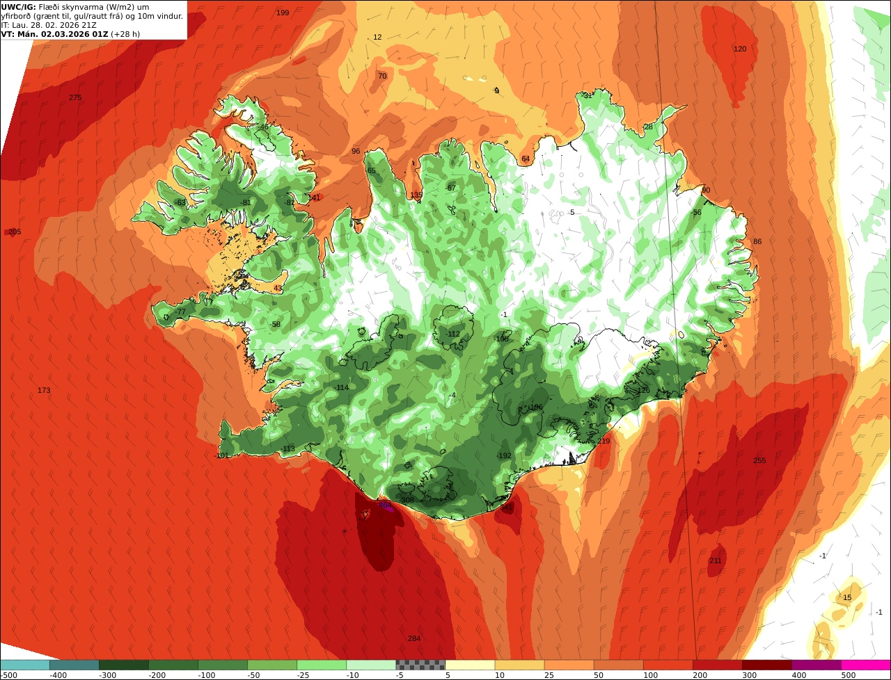Click the map value '120' in the northeast sea
Screen dimensions: 891x680
(x=740, y=49)
